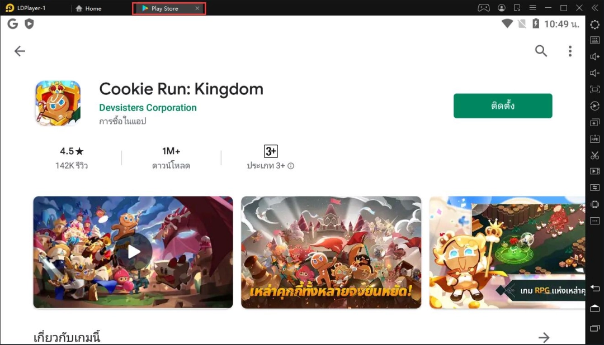604x345 pixels.
Task: Start screen recording from the sidebar
Action: (x=594, y=171)
